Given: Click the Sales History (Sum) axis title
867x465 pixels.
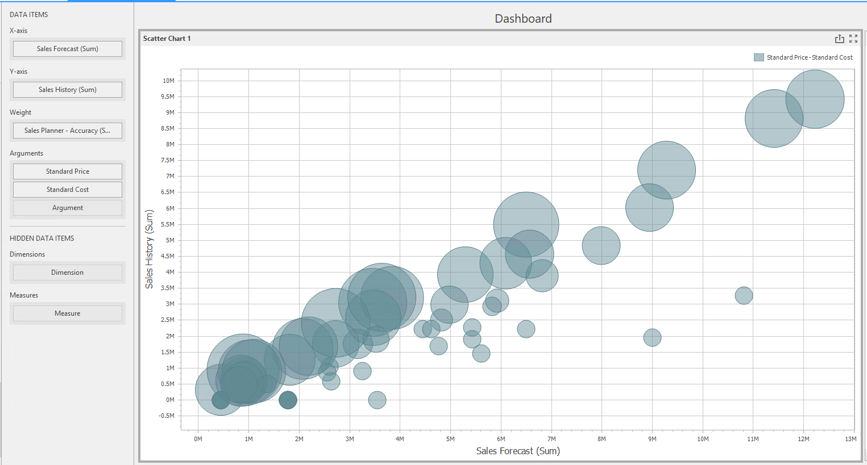Looking at the screenshot, I should pos(150,249).
